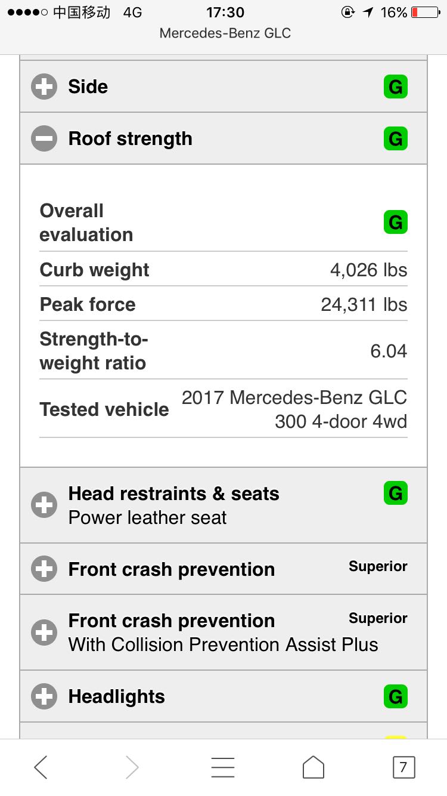The height and width of the screenshot is (796, 447).
Task: Expand the Headlights section
Action: 44,696
